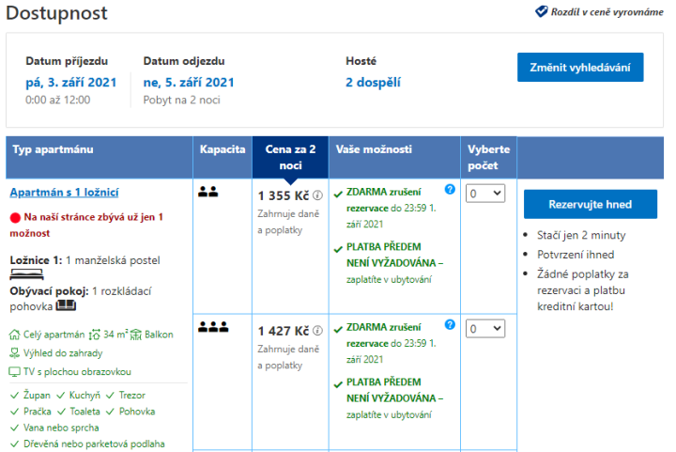676x452 pixels.
Task: Open quantity dropdown for 1 427 Kč row
Action: pyautogui.click(x=485, y=329)
